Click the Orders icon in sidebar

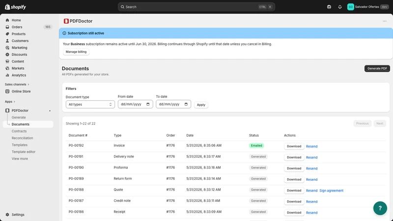tap(7, 27)
